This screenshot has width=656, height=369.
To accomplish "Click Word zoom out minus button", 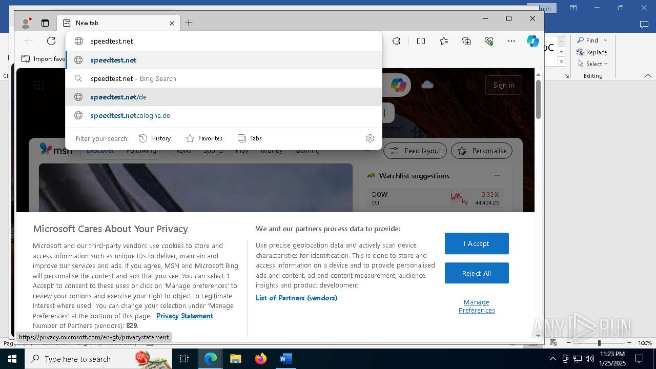I will coord(569,342).
